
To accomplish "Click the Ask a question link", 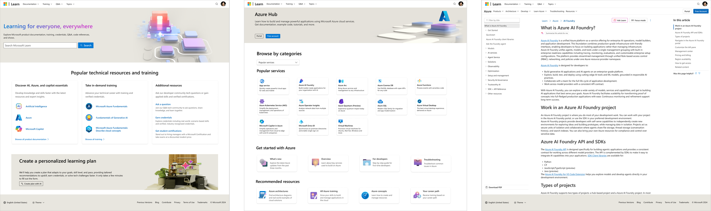I will (x=163, y=104).
